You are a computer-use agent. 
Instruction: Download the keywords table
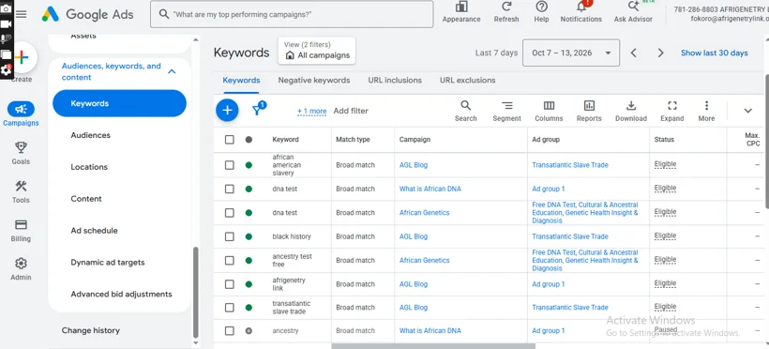pos(631,111)
